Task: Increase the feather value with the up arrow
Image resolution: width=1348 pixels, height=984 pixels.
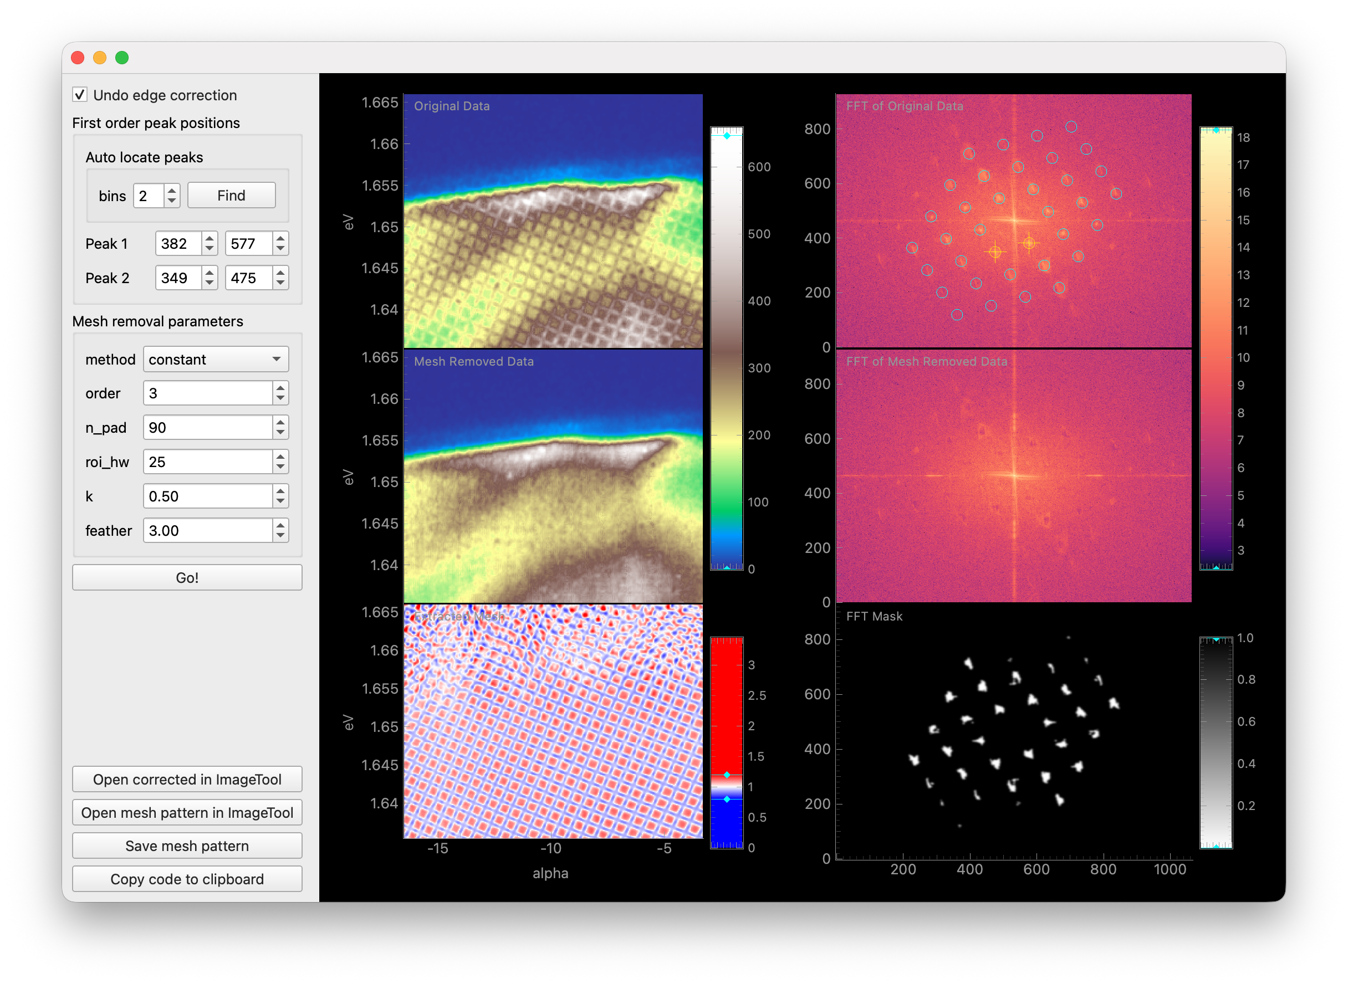Action: pos(280,525)
